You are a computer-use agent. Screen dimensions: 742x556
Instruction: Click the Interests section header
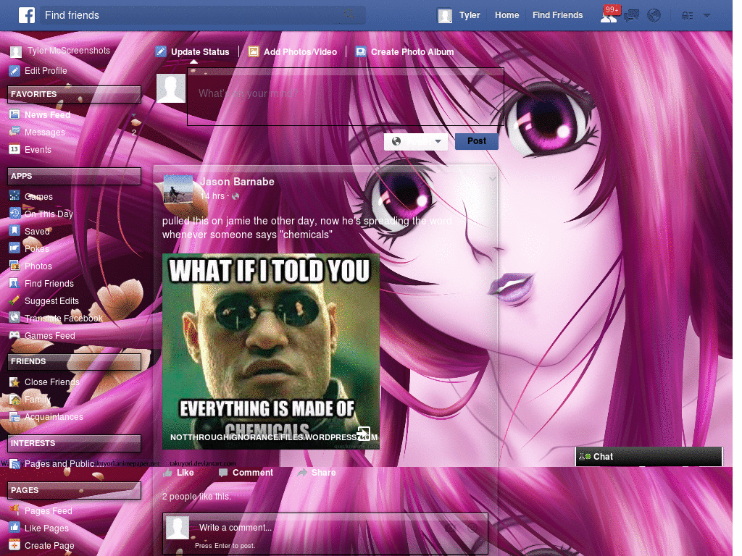(75, 444)
